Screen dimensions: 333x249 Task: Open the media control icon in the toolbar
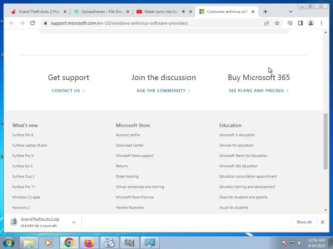click(290, 23)
